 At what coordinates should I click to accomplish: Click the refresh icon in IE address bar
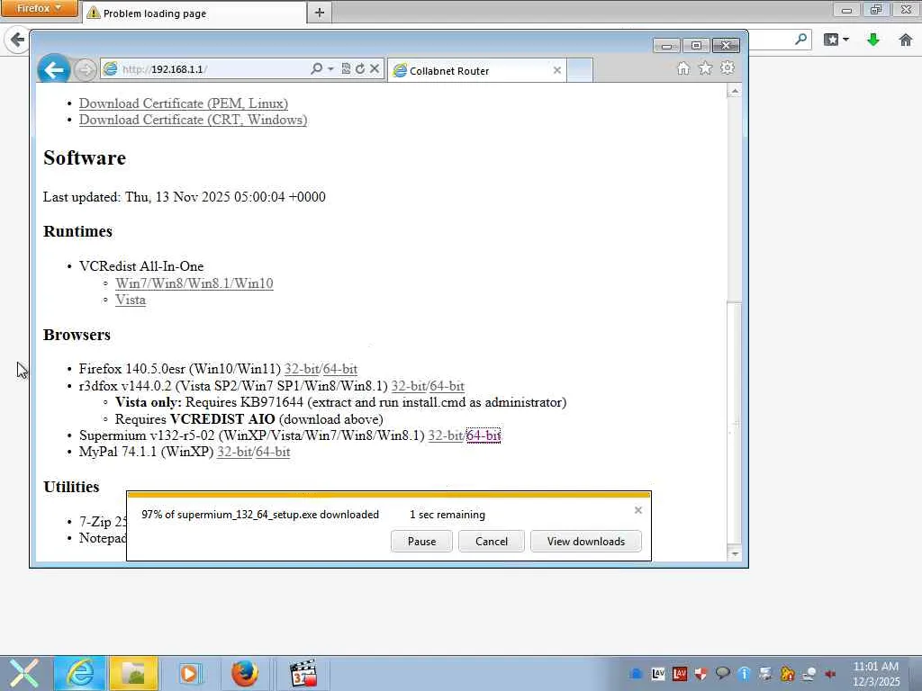[360, 68]
